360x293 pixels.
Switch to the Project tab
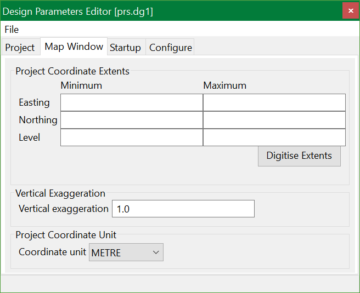(x=20, y=48)
